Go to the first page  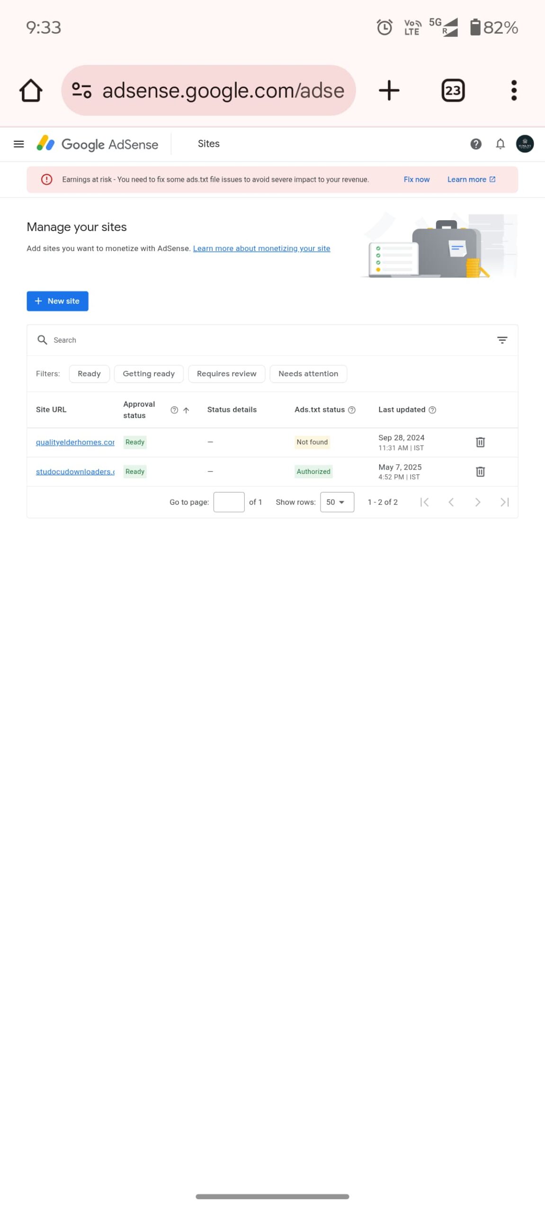[425, 502]
